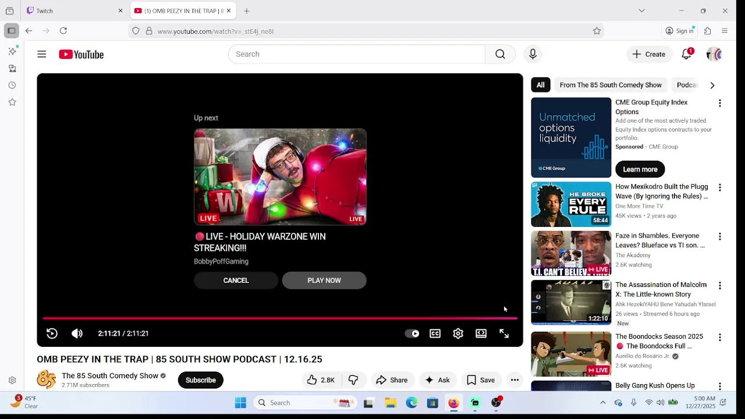Start voice search with the microphone
This screenshot has width=745, height=419.
tap(533, 54)
